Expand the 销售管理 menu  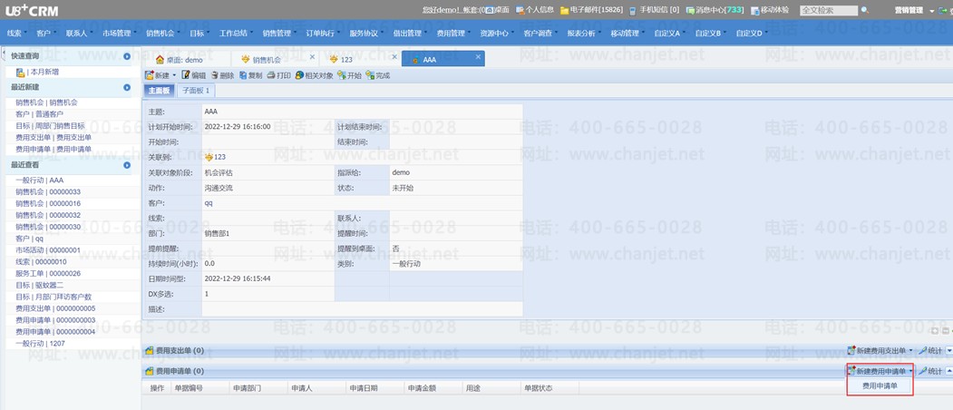click(278, 34)
